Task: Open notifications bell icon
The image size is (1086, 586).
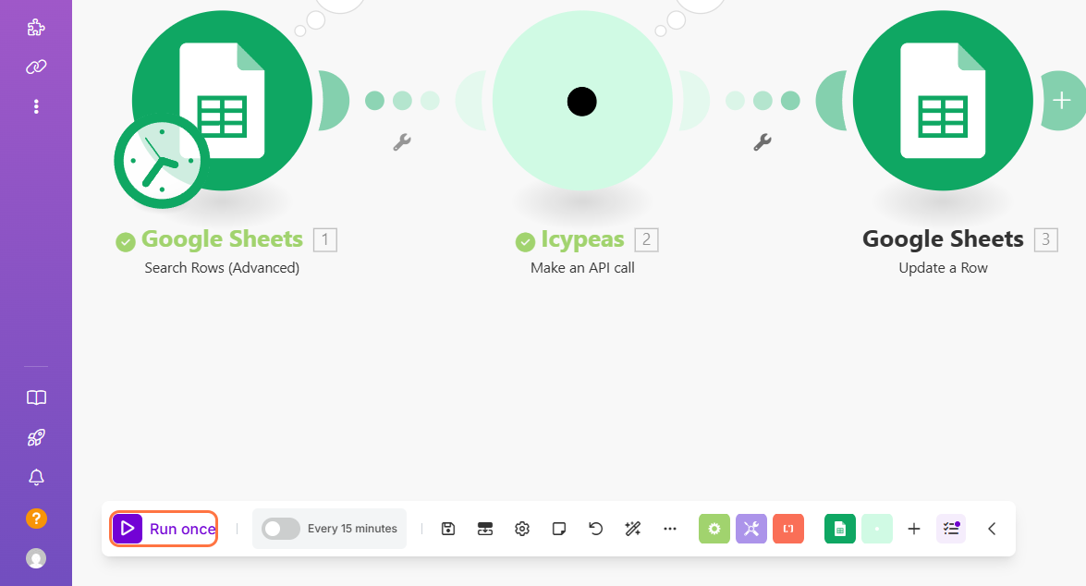Action: pos(36,477)
